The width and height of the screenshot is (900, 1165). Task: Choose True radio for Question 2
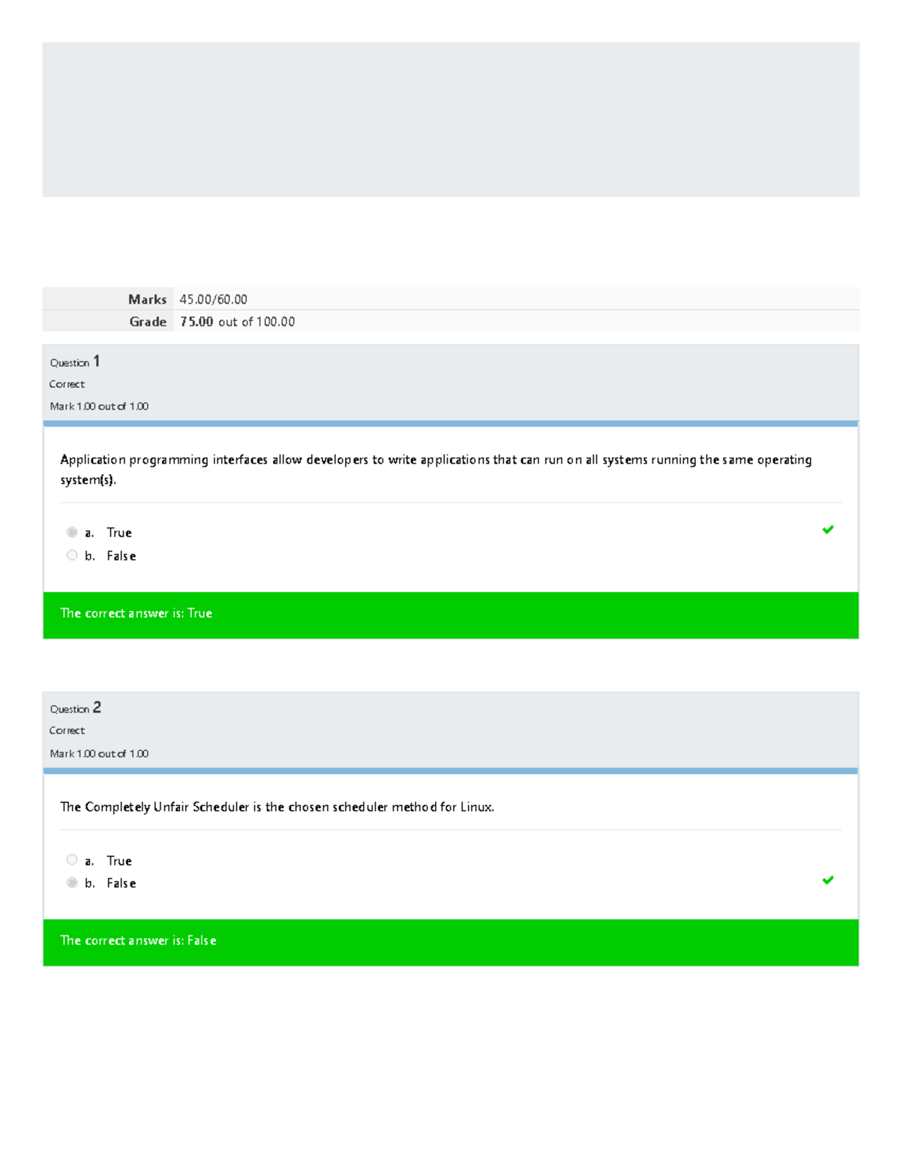tap(72, 860)
